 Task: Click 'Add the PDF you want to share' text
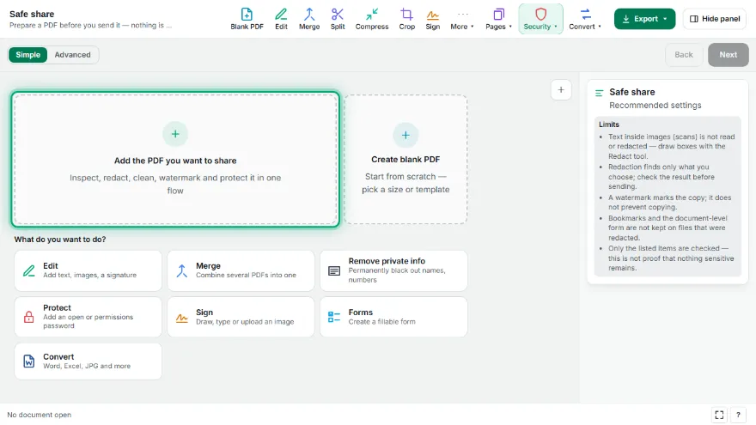(x=175, y=161)
